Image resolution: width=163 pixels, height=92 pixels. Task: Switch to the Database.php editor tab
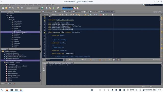click(x=48, y=12)
